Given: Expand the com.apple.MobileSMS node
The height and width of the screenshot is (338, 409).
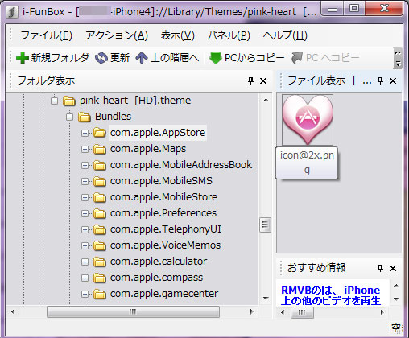Looking at the screenshot, I should tap(85, 181).
